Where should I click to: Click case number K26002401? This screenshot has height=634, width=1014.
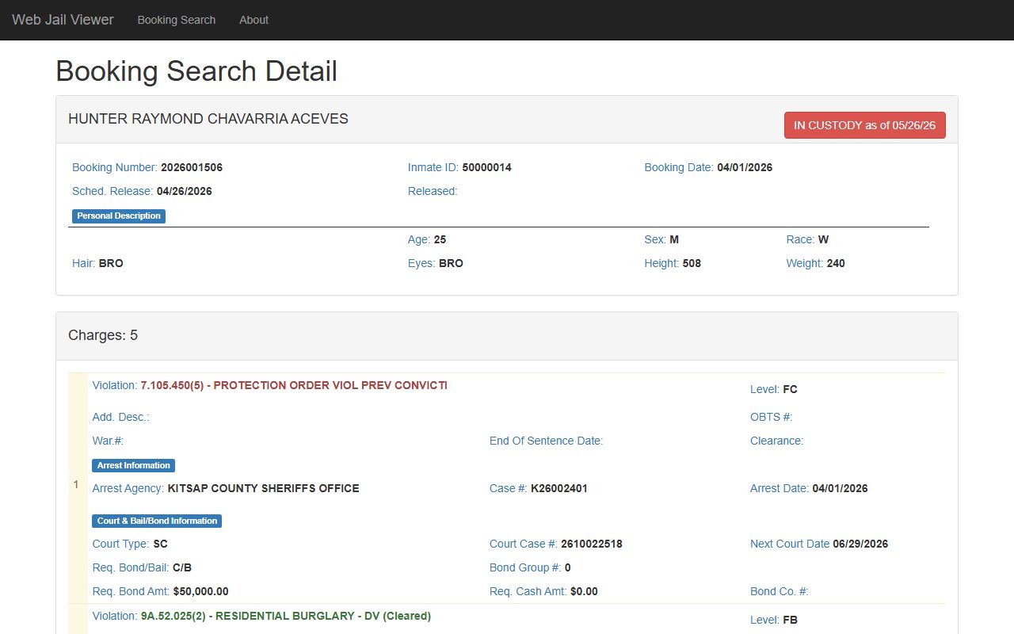tap(559, 488)
